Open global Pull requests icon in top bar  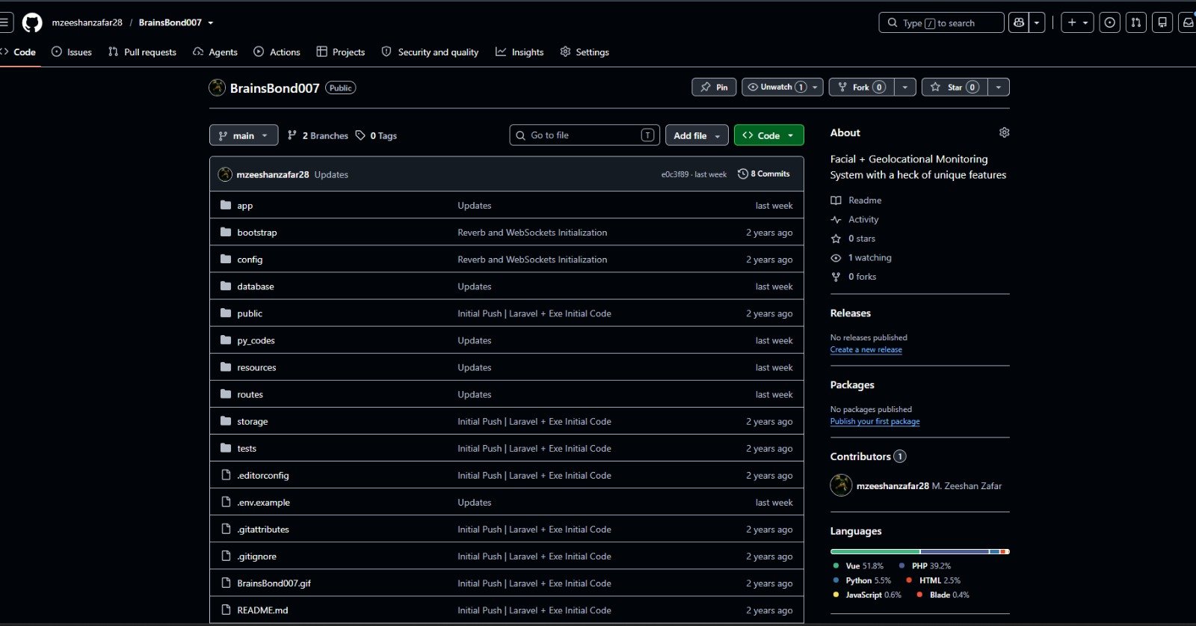click(1136, 22)
